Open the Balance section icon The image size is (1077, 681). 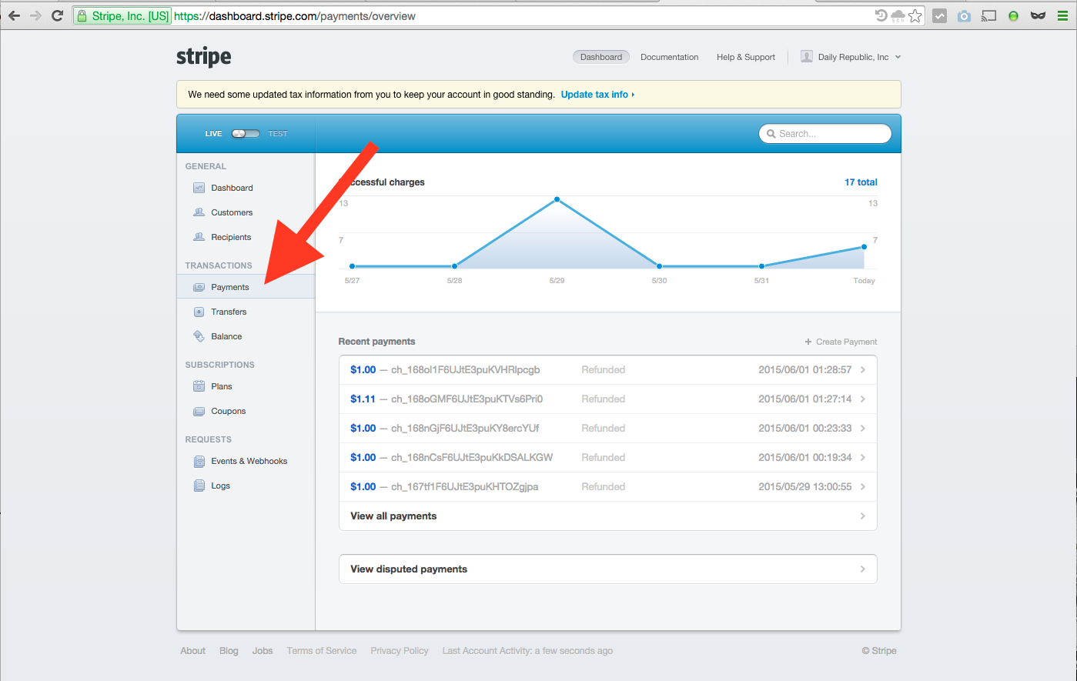click(x=199, y=336)
